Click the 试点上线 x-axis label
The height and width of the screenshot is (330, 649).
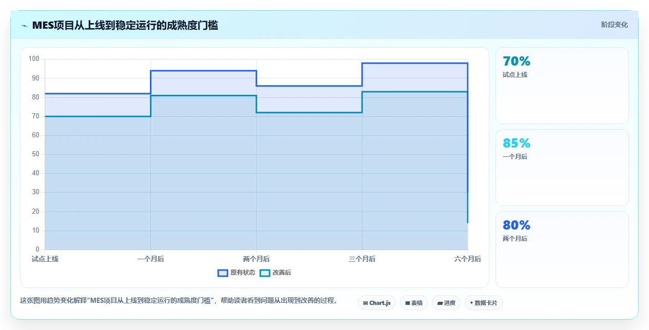45,259
